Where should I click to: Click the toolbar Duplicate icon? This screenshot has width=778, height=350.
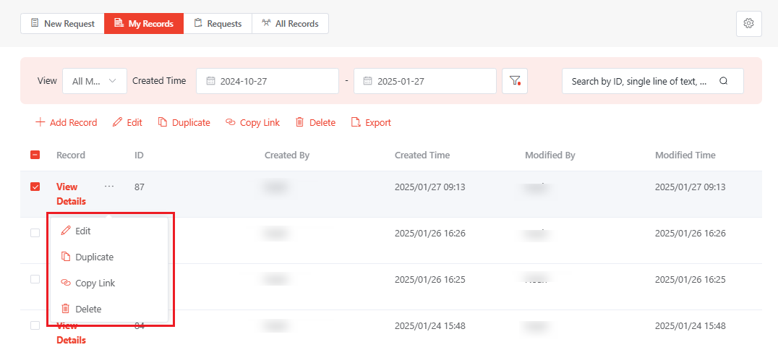tap(163, 123)
